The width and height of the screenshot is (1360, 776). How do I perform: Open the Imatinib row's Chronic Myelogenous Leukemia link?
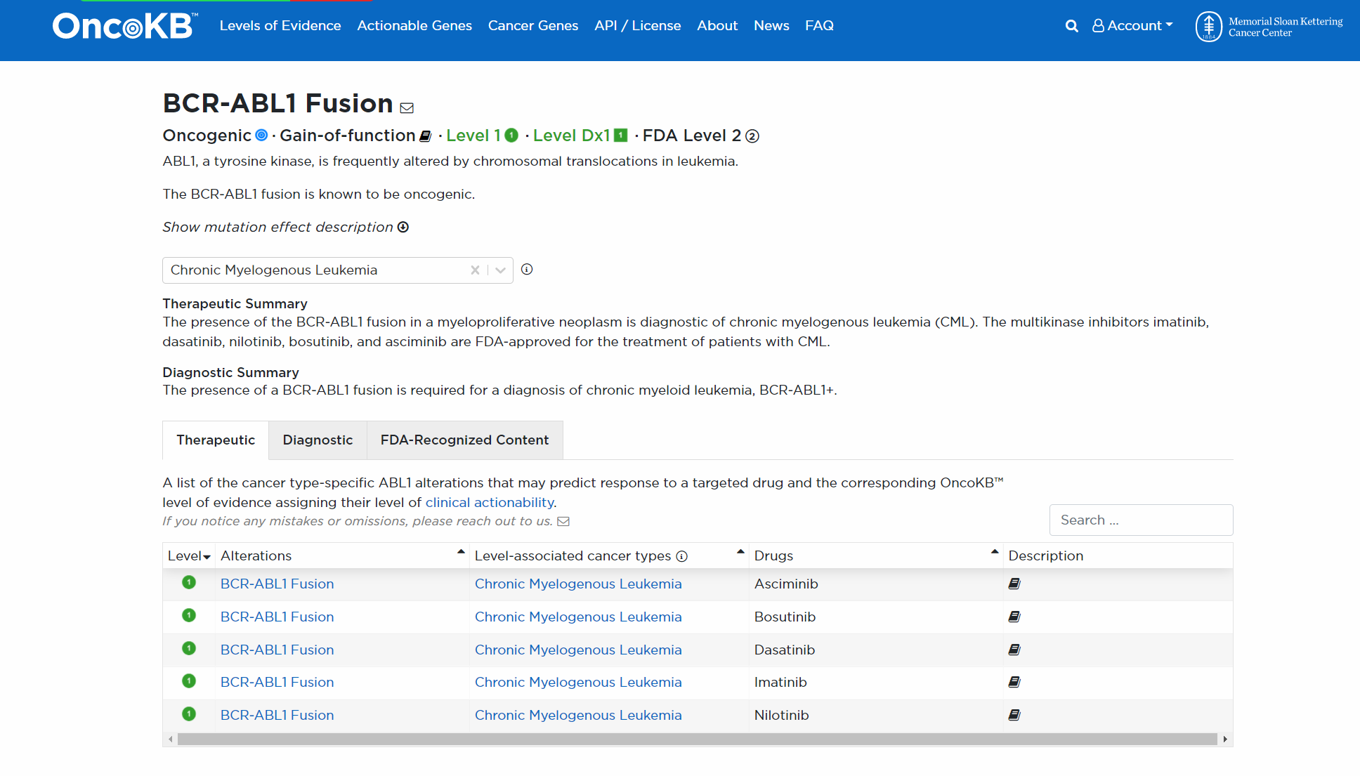click(577, 682)
